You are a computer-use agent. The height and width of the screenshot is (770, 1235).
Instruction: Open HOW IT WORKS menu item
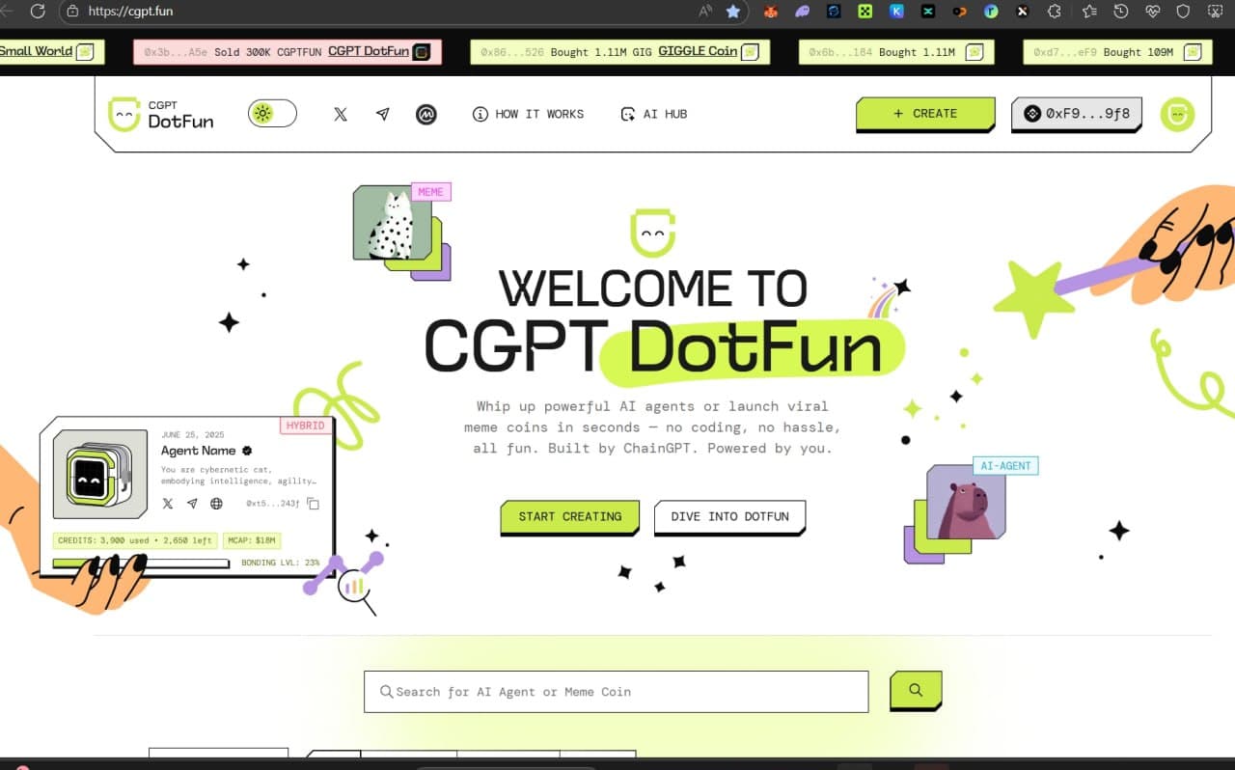529,114
